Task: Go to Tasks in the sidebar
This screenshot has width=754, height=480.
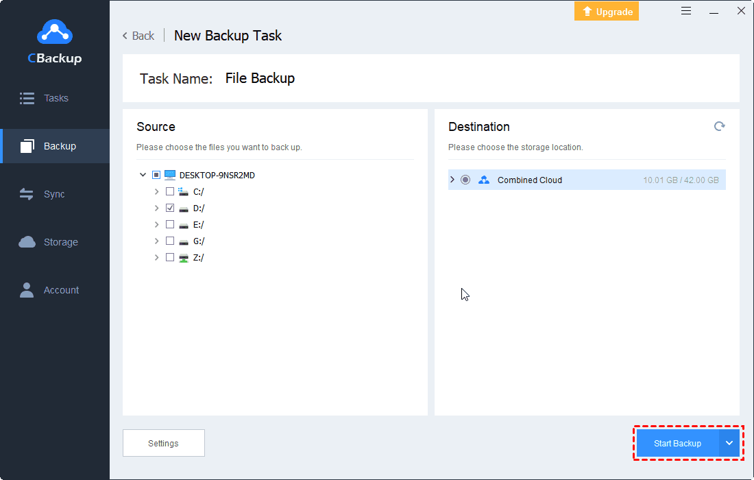Action: pos(56,98)
